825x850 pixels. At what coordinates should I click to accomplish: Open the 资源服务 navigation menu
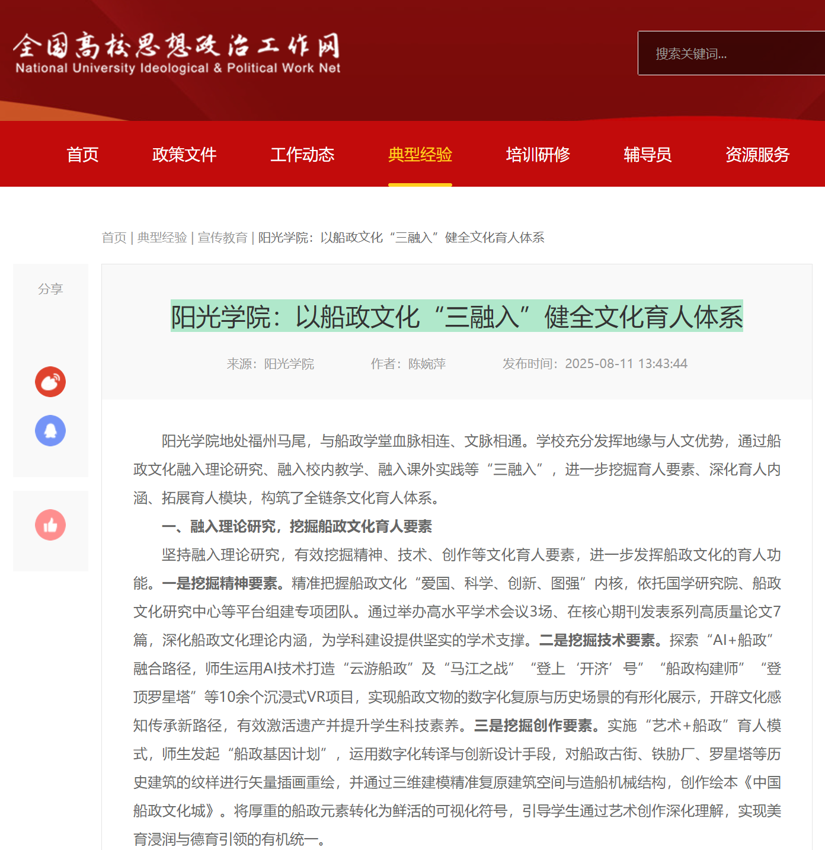757,155
